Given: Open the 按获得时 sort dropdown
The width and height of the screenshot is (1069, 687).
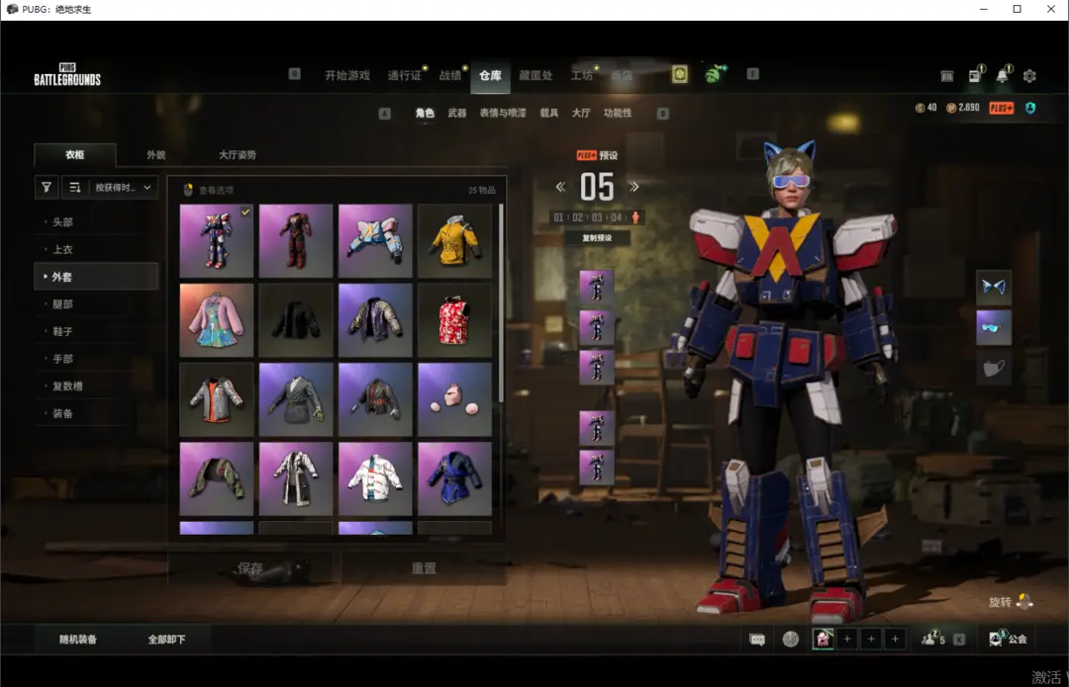Looking at the screenshot, I should (123, 187).
